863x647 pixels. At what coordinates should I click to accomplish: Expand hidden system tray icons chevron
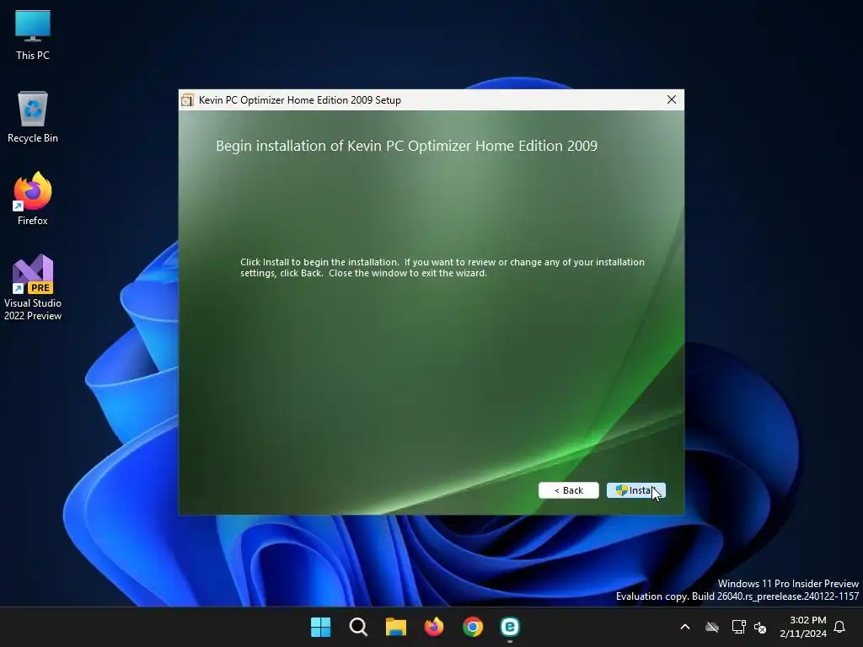tap(685, 627)
